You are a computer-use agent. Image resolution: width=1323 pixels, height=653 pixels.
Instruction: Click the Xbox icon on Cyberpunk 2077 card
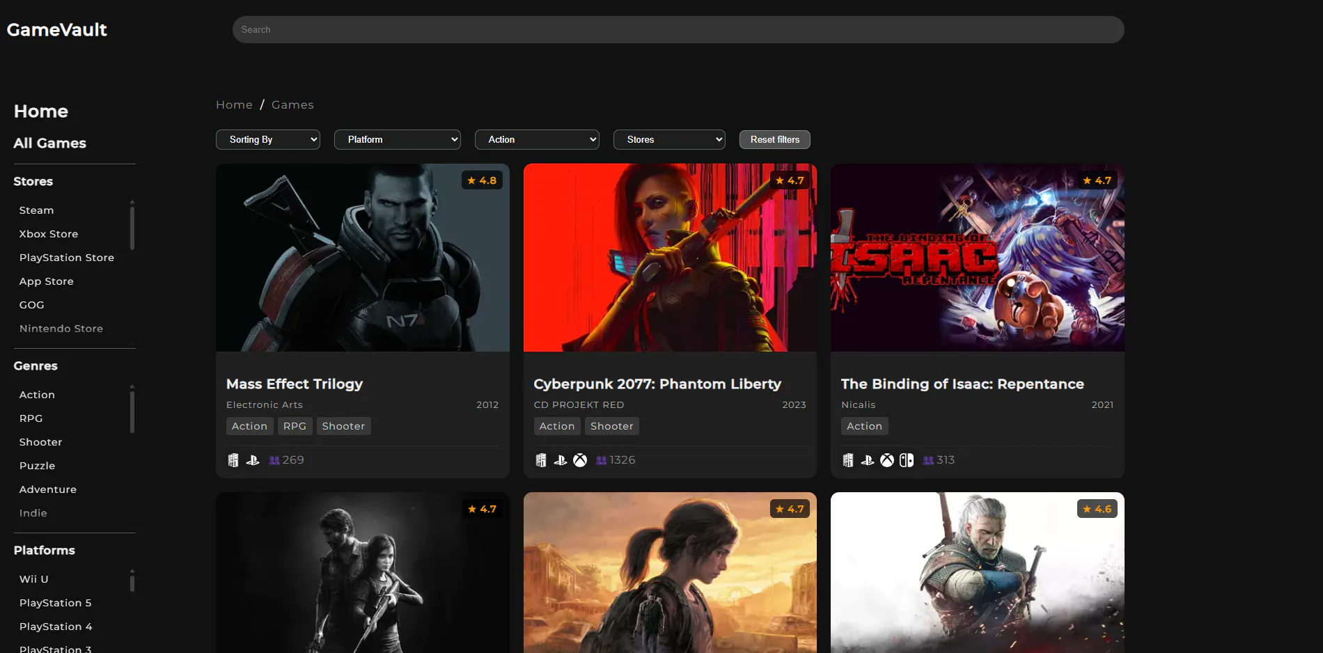point(580,460)
